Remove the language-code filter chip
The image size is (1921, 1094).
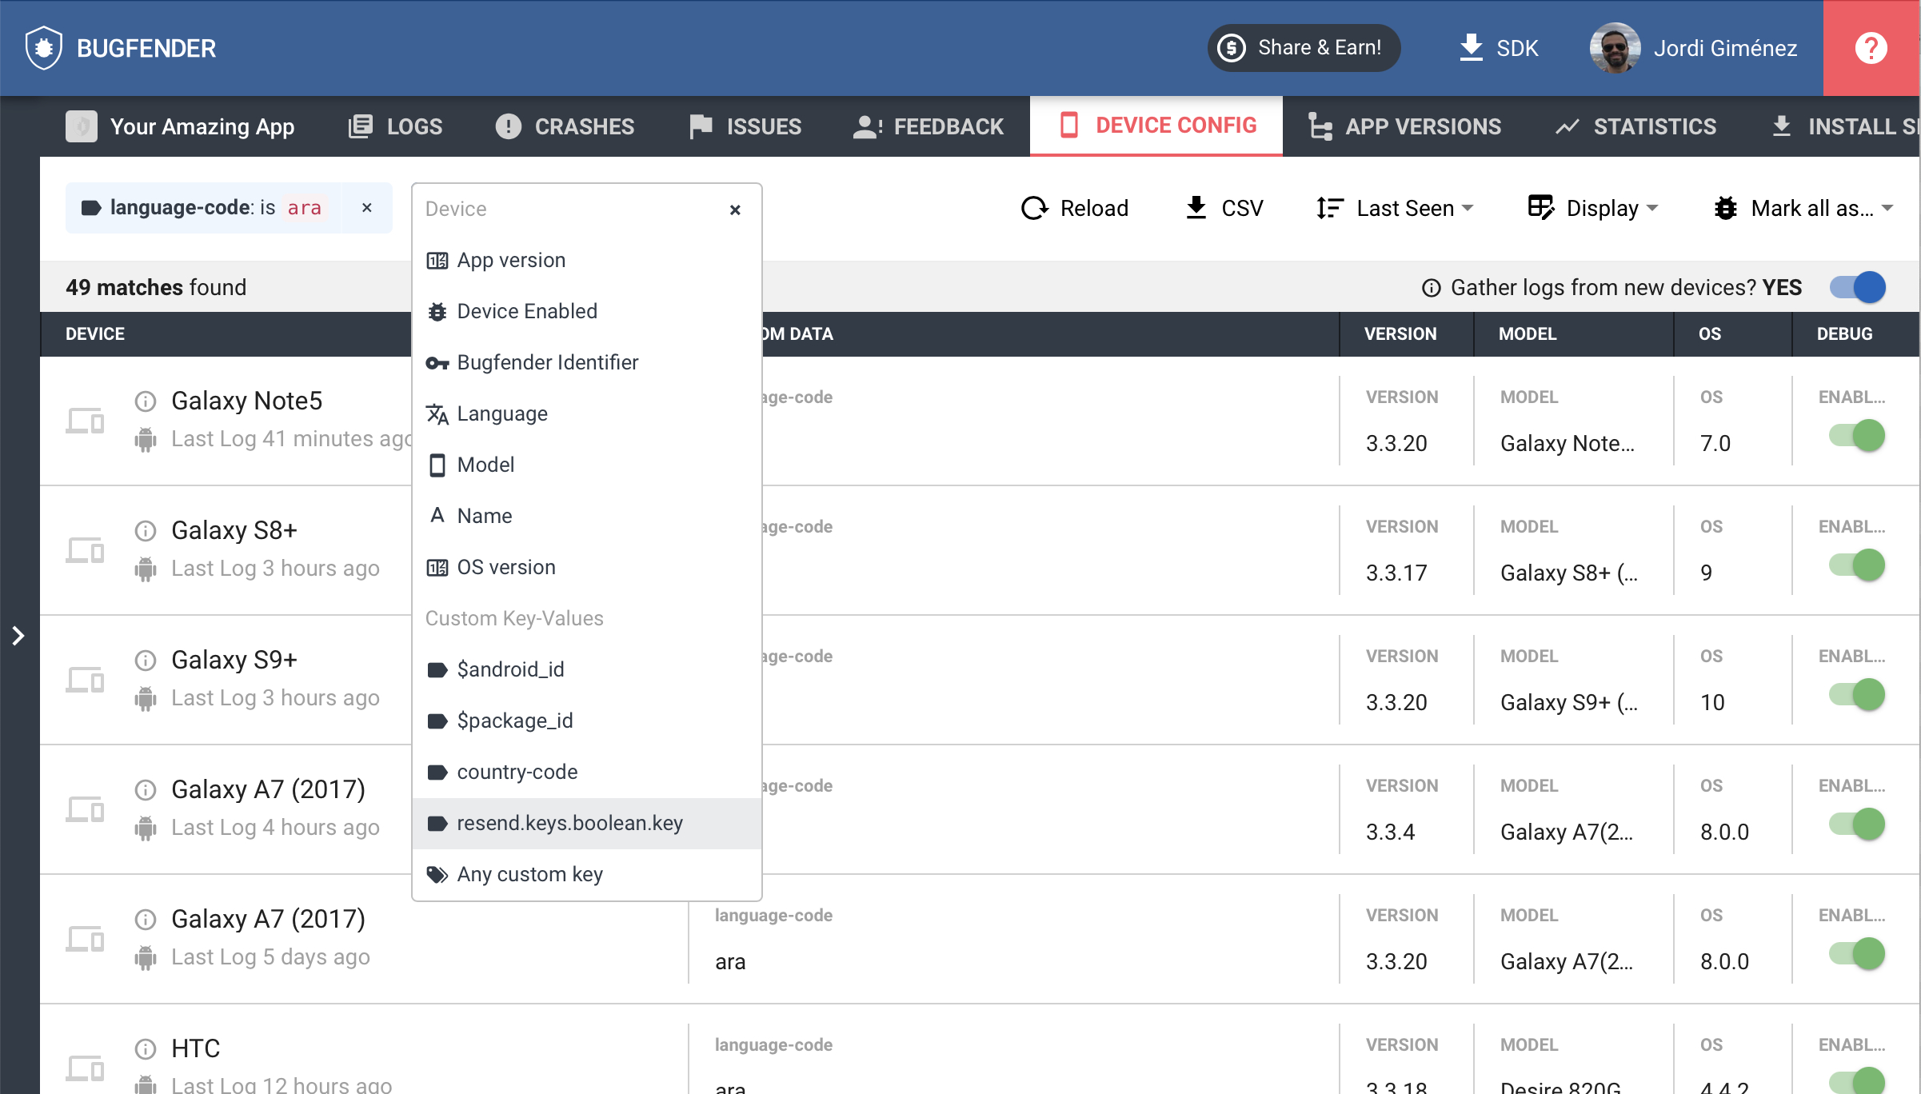click(x=367, y=208)
